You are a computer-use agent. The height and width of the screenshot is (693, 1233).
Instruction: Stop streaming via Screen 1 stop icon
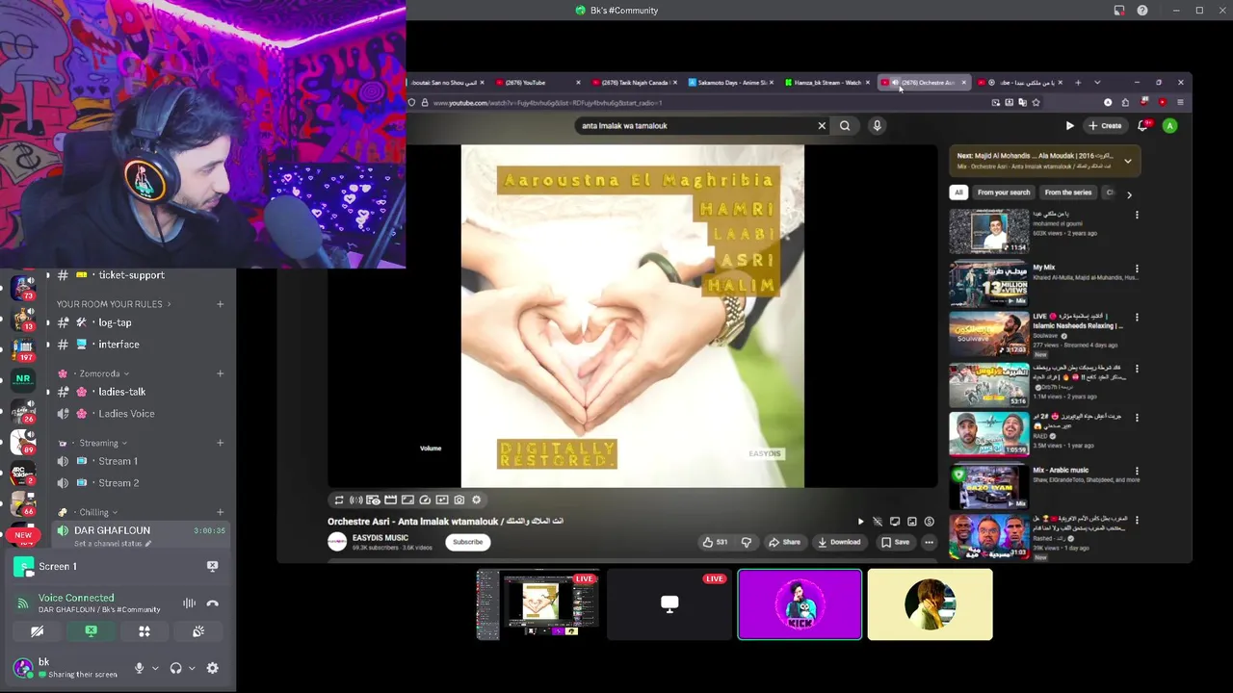point(212,566)
